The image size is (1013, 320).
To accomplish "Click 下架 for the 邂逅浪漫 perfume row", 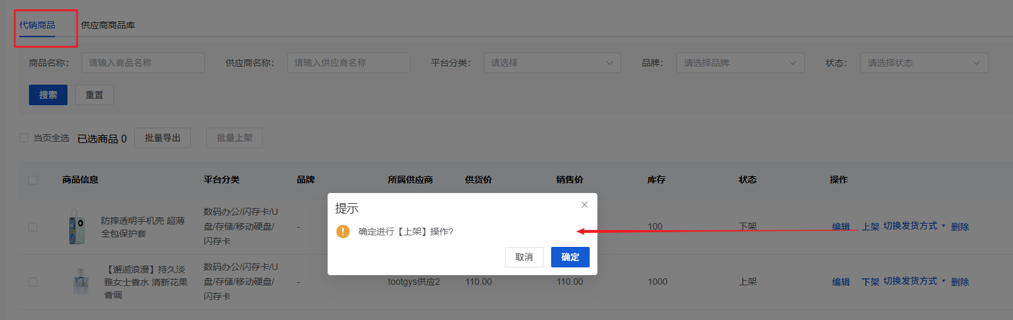I will tap(870, 282).
